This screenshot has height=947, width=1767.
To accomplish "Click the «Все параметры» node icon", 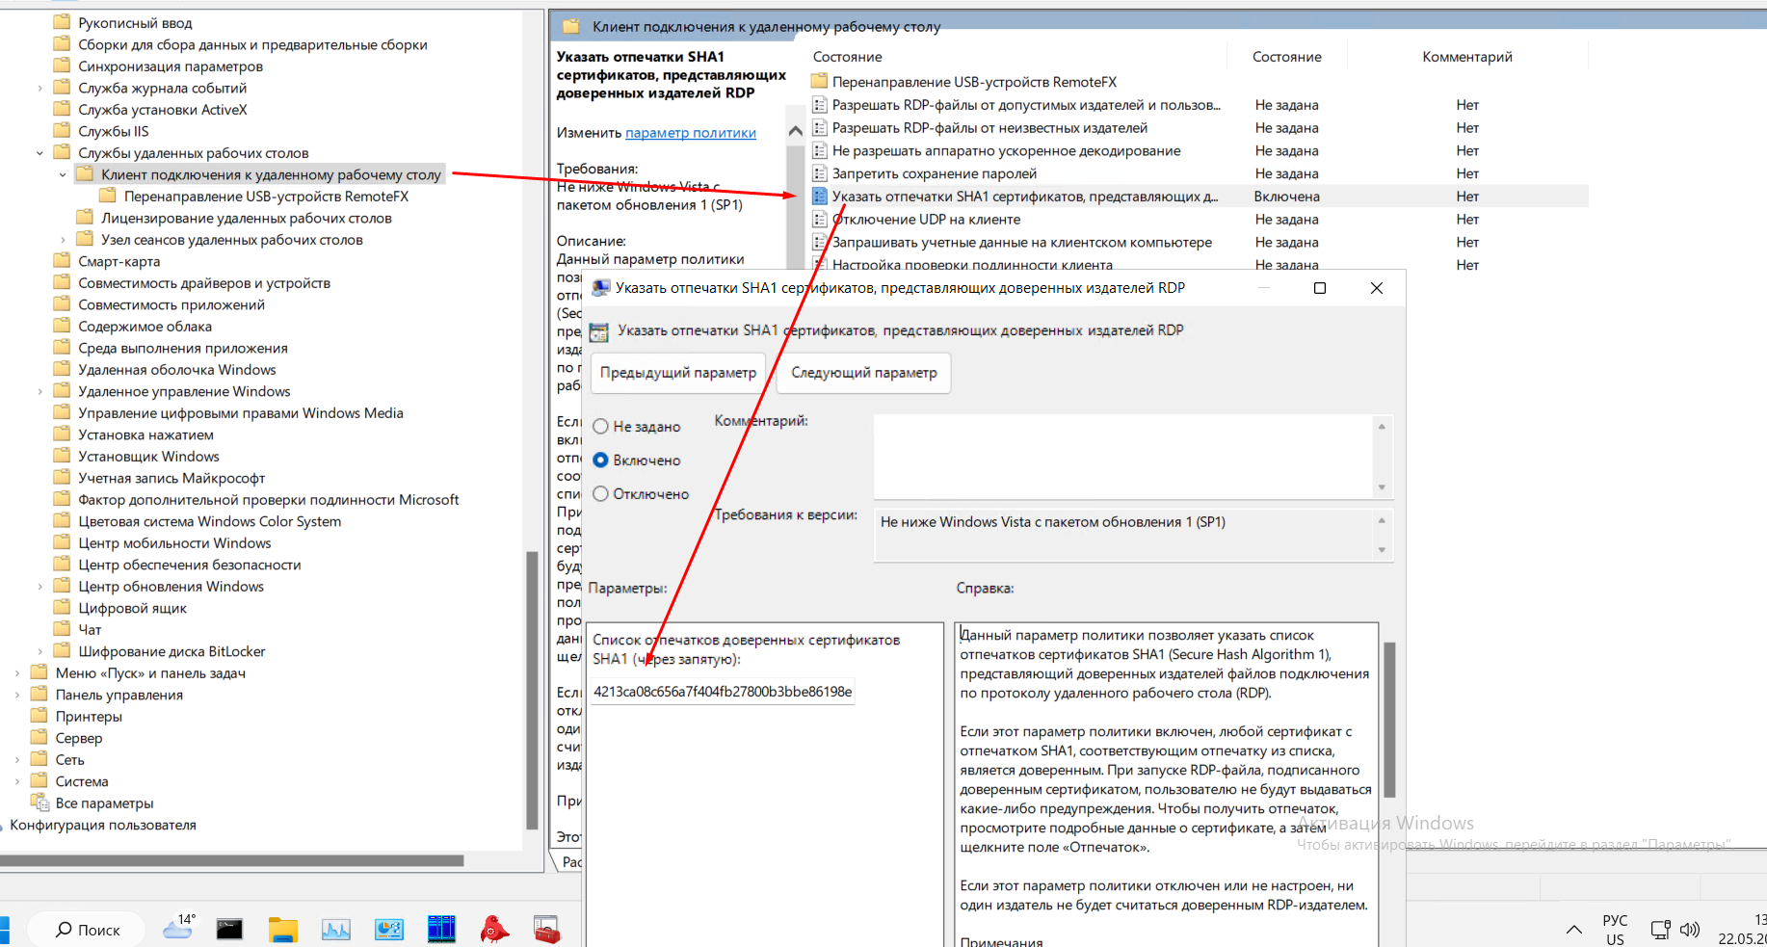I will tap(40, 802).
